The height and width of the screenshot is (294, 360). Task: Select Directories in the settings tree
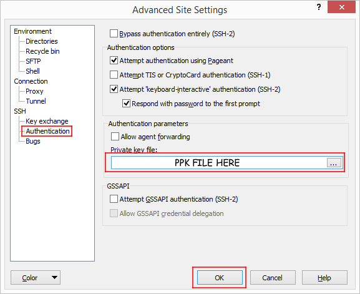pos(42,41)
